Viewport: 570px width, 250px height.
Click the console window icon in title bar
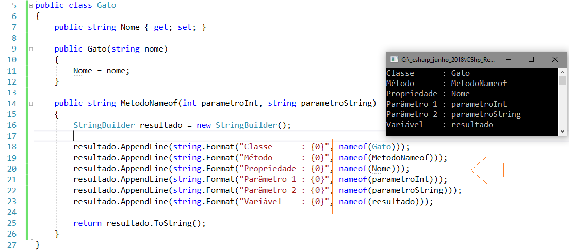click(394, 59)
